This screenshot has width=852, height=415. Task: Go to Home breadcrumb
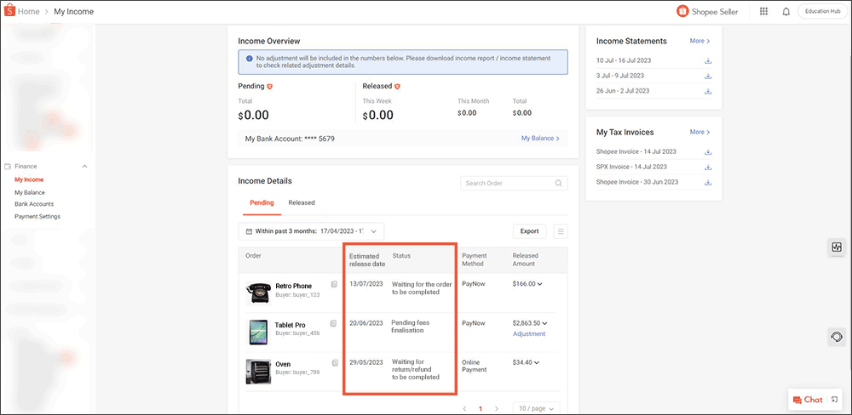(28, 11)
